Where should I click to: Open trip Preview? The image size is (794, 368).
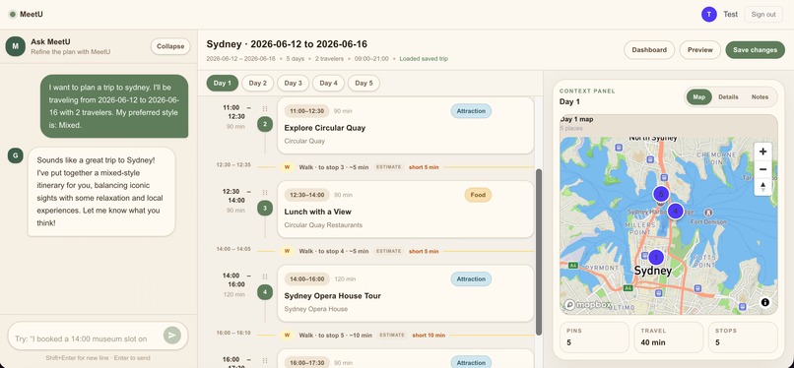click(x=700, y=49)
